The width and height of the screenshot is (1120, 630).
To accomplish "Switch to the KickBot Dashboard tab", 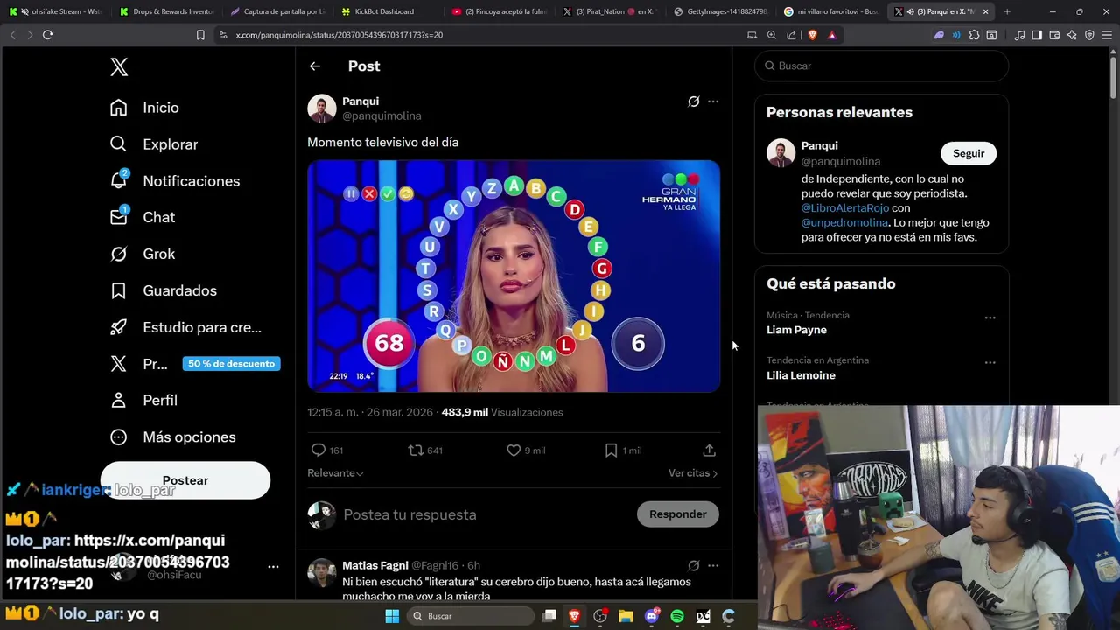I will (384, 11).
